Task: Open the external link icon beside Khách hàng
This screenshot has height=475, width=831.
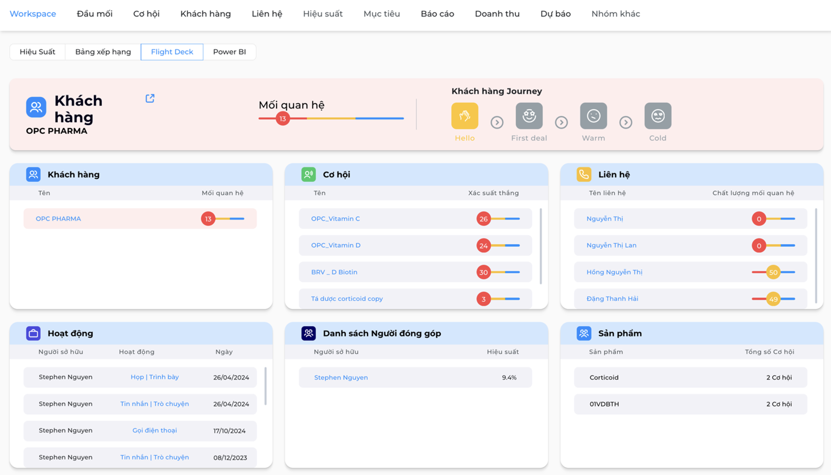Action: tap(150, 98)
